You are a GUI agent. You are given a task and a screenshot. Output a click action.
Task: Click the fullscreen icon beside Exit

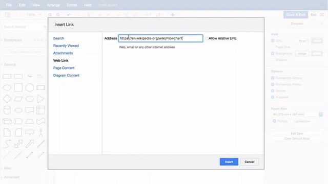pos(322,15)
